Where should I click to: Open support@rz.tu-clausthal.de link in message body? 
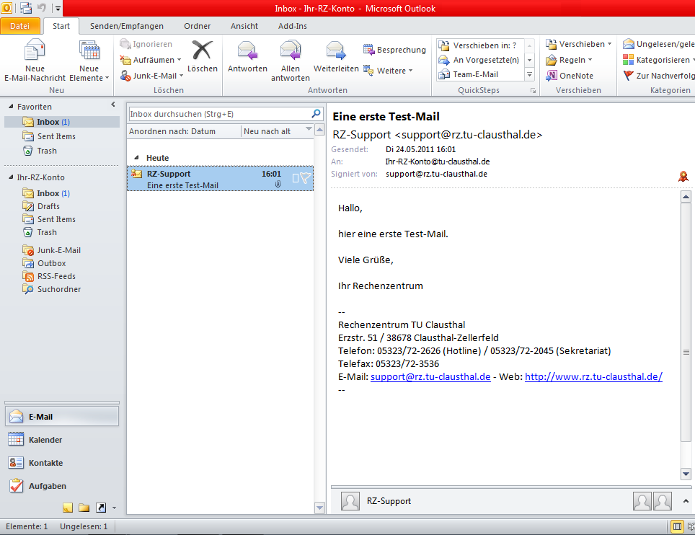point(430,377)
